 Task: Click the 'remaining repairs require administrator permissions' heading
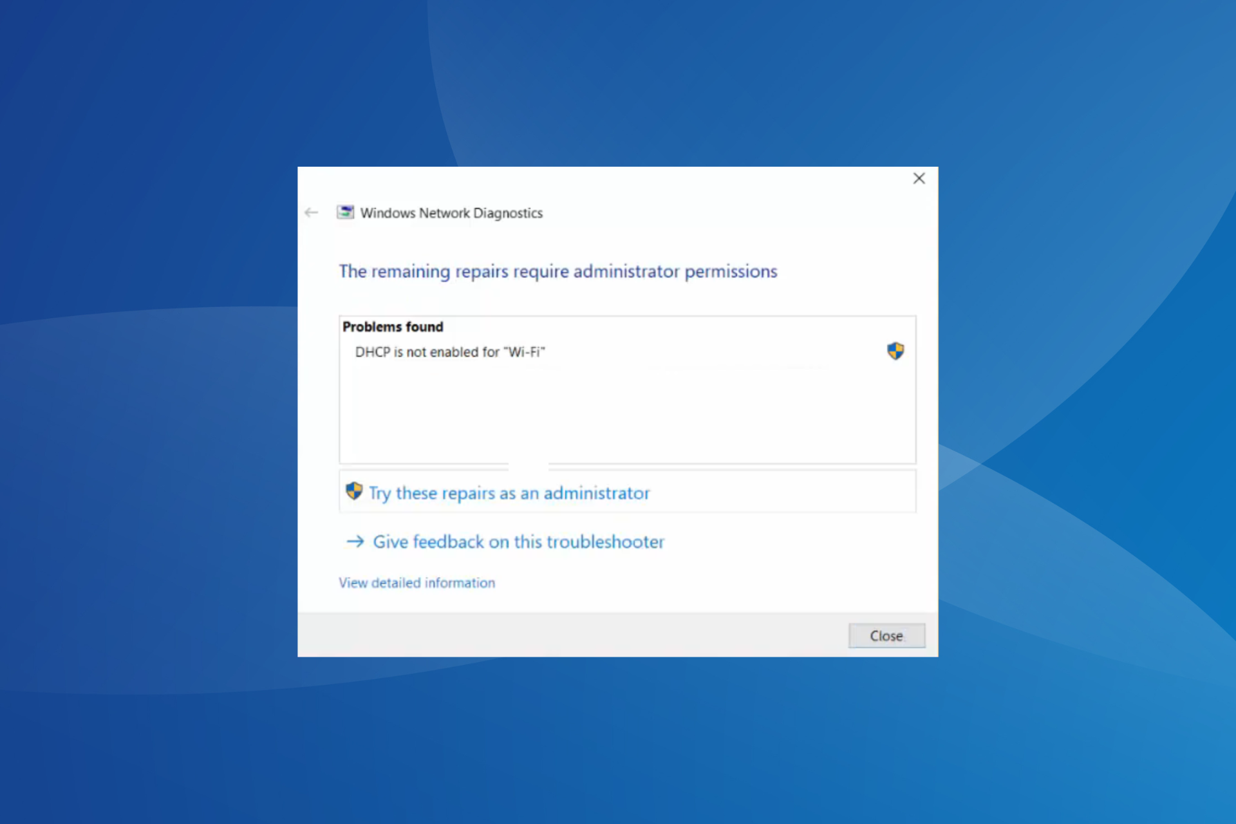point(558,272)
